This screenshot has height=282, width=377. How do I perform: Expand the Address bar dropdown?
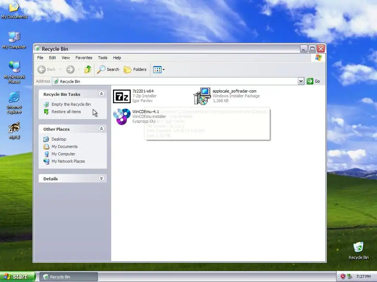click(x=301, y=81)
